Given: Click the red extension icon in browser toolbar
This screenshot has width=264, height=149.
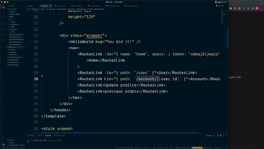Looking at the screenshot, I should (x=235, y=8).
